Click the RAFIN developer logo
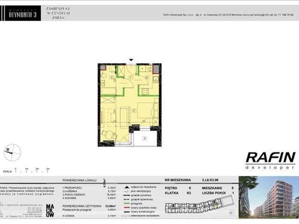 point(271,161)
